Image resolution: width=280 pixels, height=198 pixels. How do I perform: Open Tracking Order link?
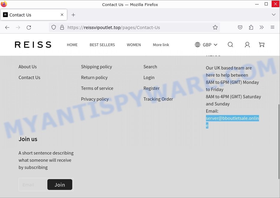[x=158, y=99]
